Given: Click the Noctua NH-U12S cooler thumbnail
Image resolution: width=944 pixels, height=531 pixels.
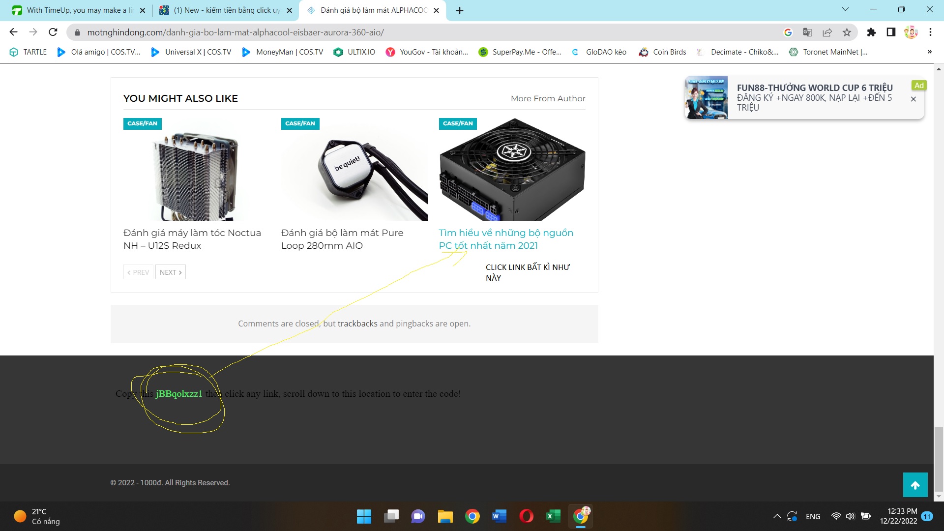Looking at the screenshot, I should click(x=195, y=175).
